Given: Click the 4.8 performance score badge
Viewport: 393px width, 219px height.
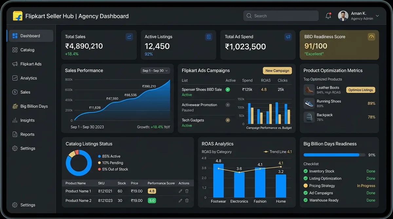Looking at the screenshot, I should click(x=152, y=191).
